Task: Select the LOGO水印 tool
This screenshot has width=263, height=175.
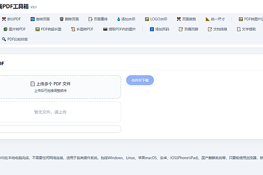Action: [x=156, y=19]
